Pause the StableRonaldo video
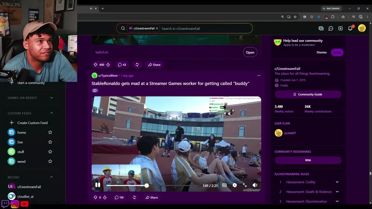Image resolution: width=372 pixels, height=209 pixels. pyautogui.click(x=98, y=185)
